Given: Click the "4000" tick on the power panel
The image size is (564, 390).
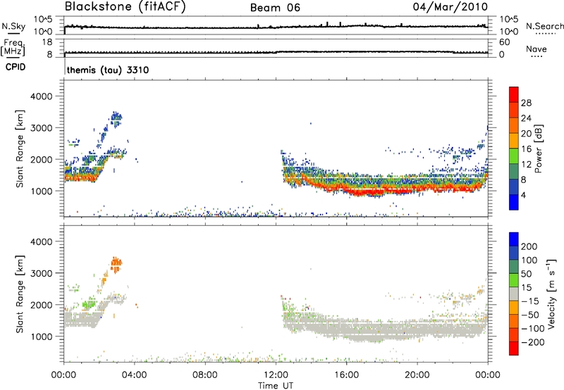Looking at the screenshot, I should point(42,96).
